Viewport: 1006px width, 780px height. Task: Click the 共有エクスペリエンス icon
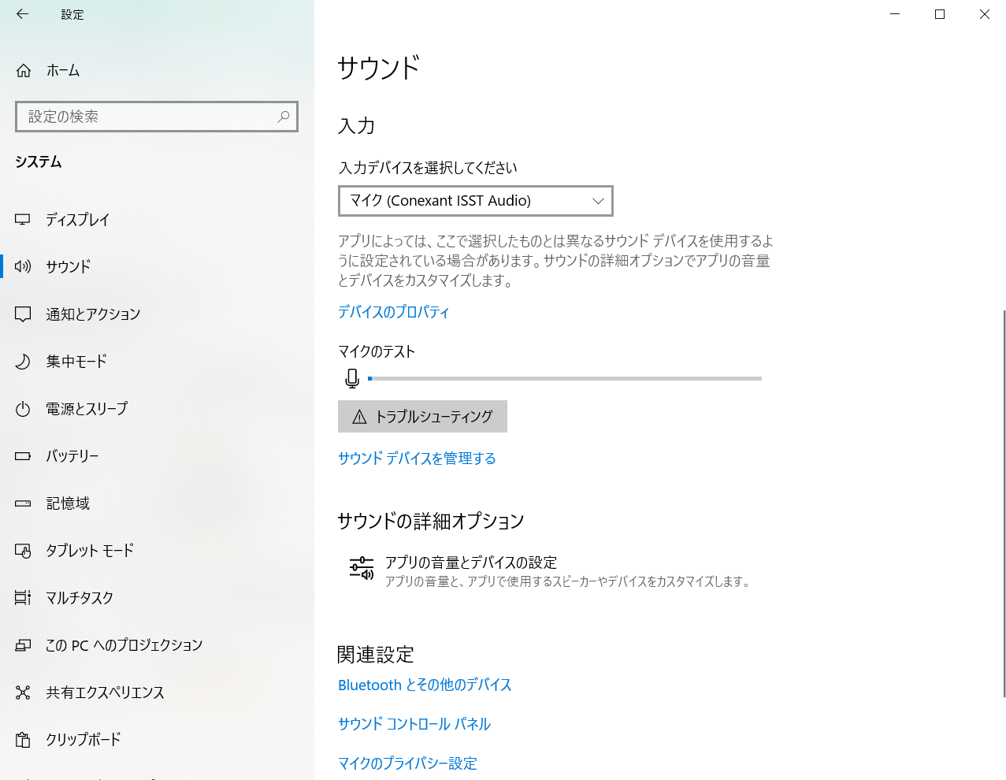pyautogui.click(x=23, y=693)
